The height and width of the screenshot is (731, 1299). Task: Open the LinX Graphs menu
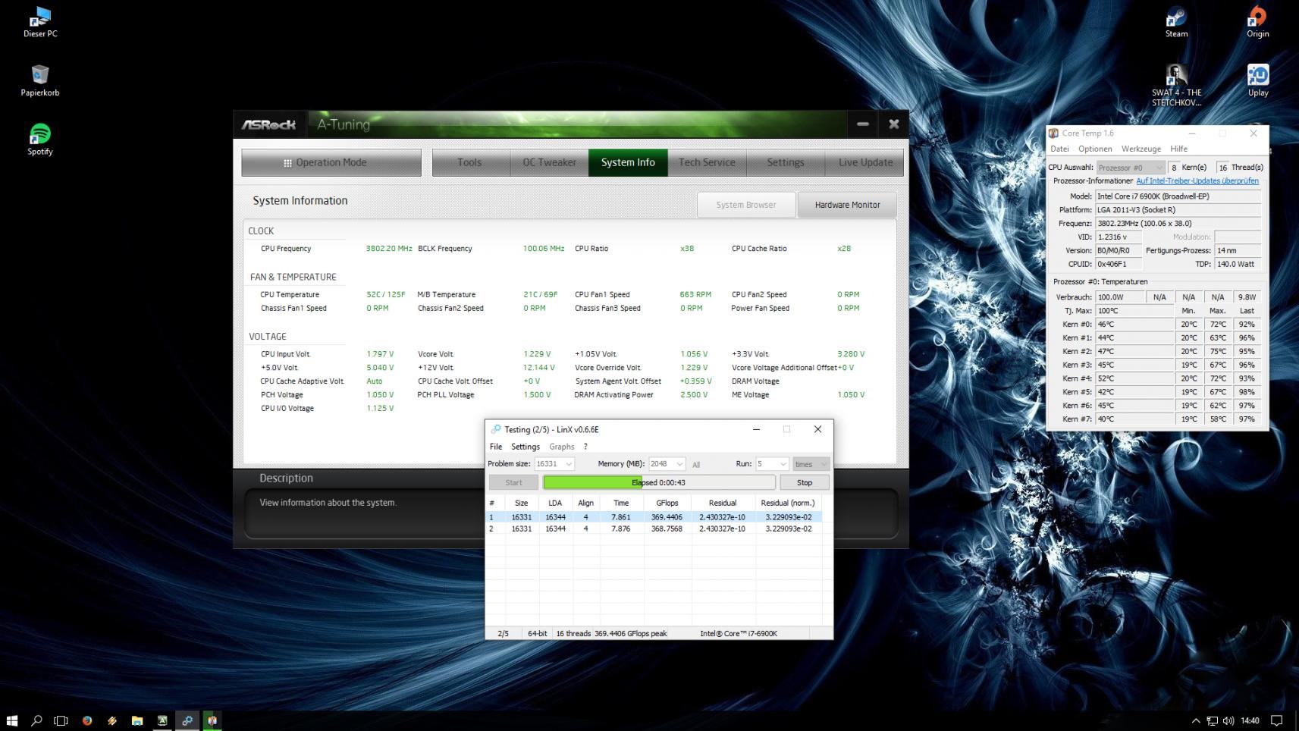[x=562, y=447]
